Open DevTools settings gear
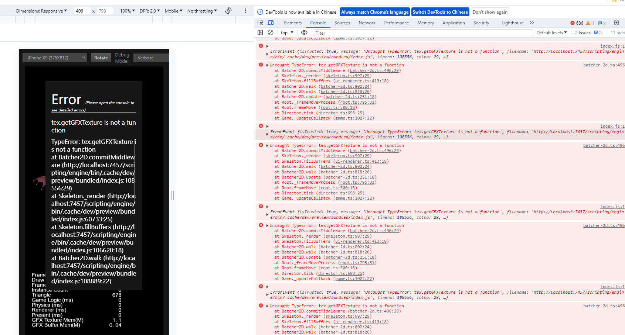Image resolution: width=625 pixels, height=335 pixels. [616, 23]
